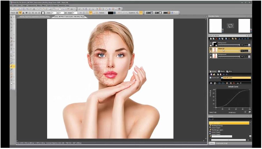
Task: Click the undo arrow in History panel
Action: [210, 119]
